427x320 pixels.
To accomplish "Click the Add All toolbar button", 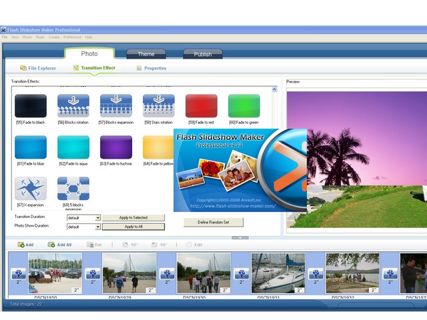I will [59, 245].
